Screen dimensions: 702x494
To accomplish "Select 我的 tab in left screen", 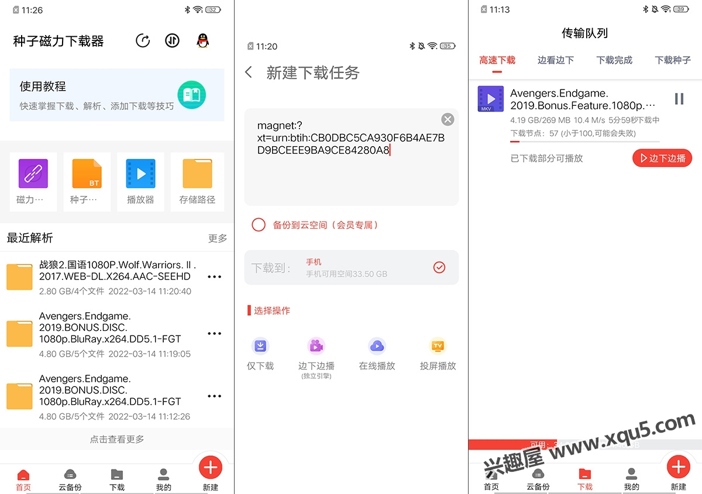I will click(164, 480).
